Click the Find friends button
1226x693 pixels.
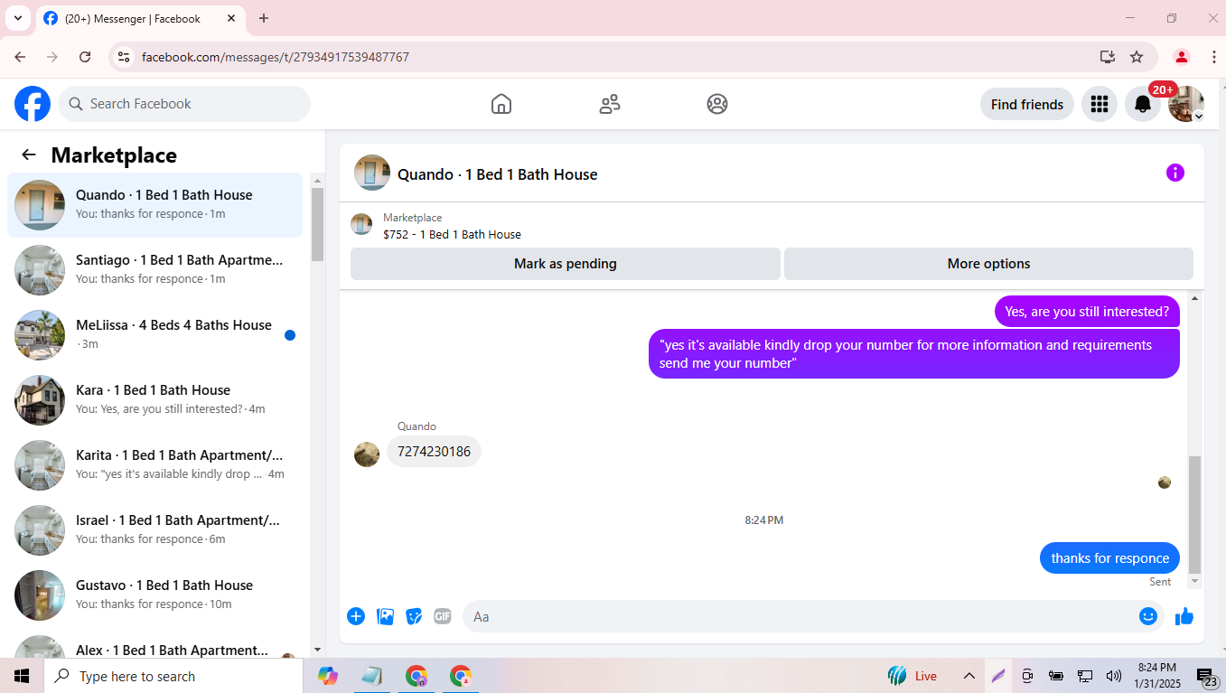tap(1027, 104)
